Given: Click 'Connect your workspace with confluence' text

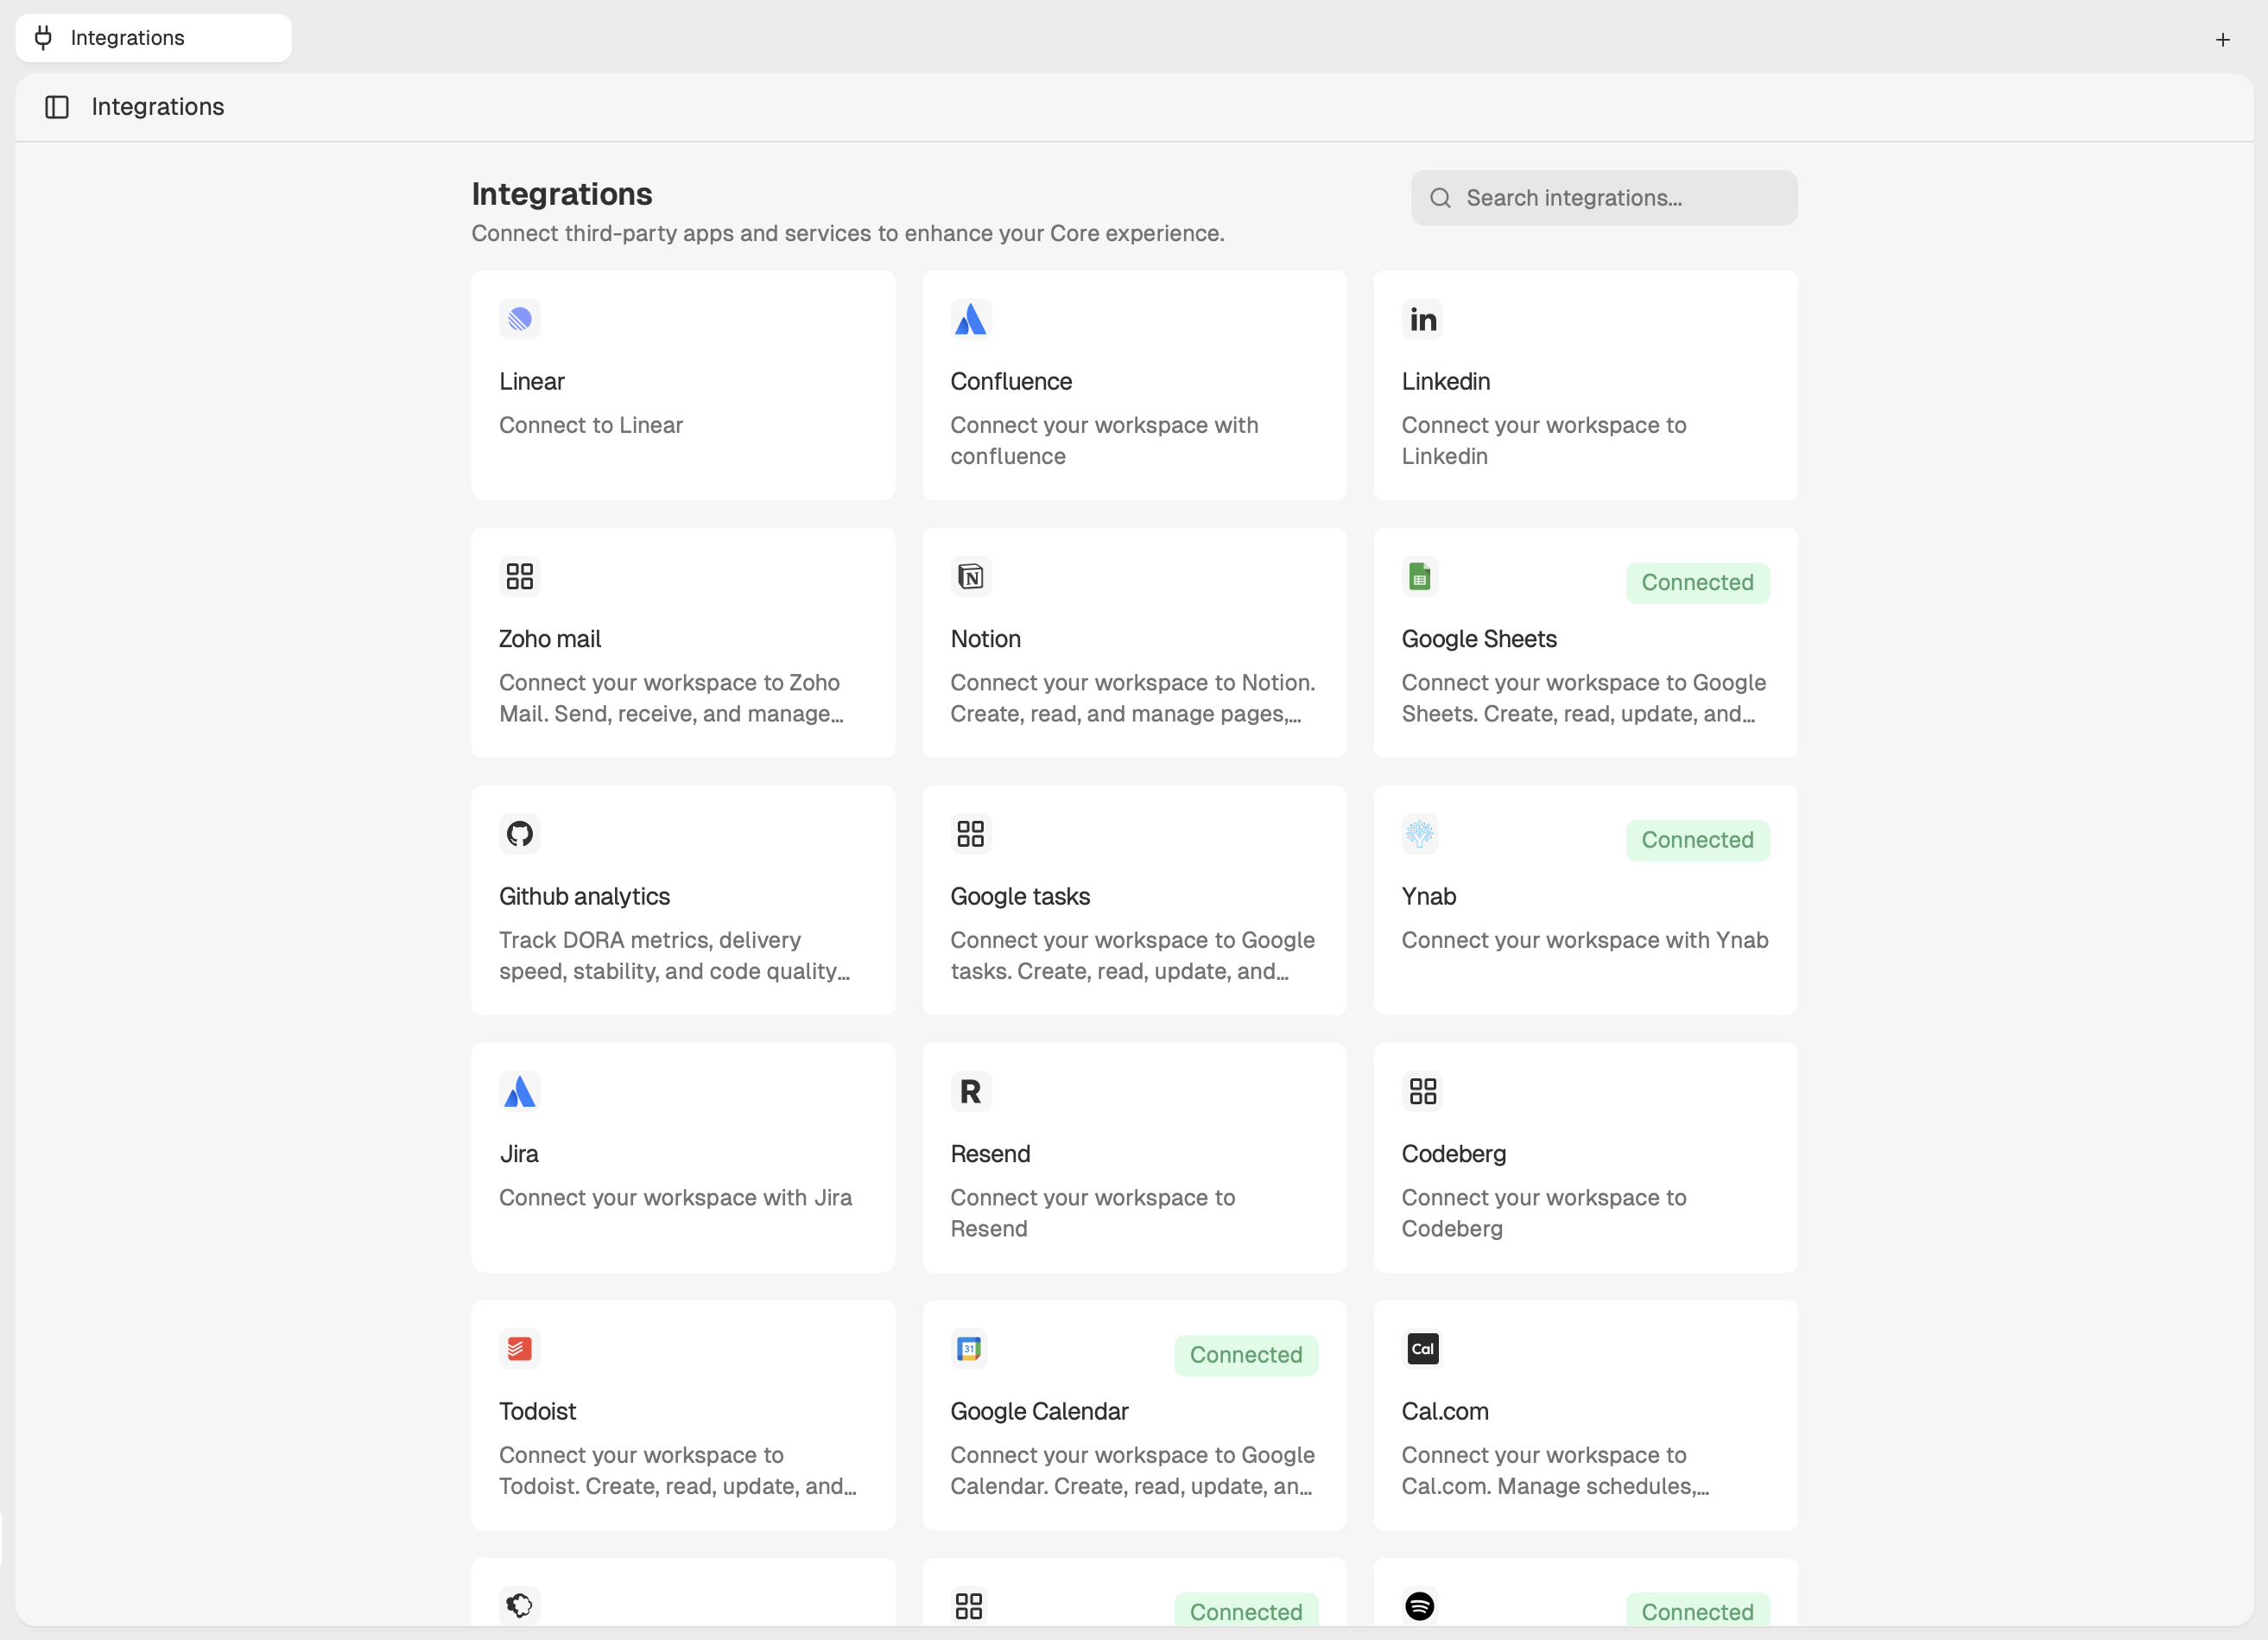Looking at the screenshot, I should [x=1104, y=441].
